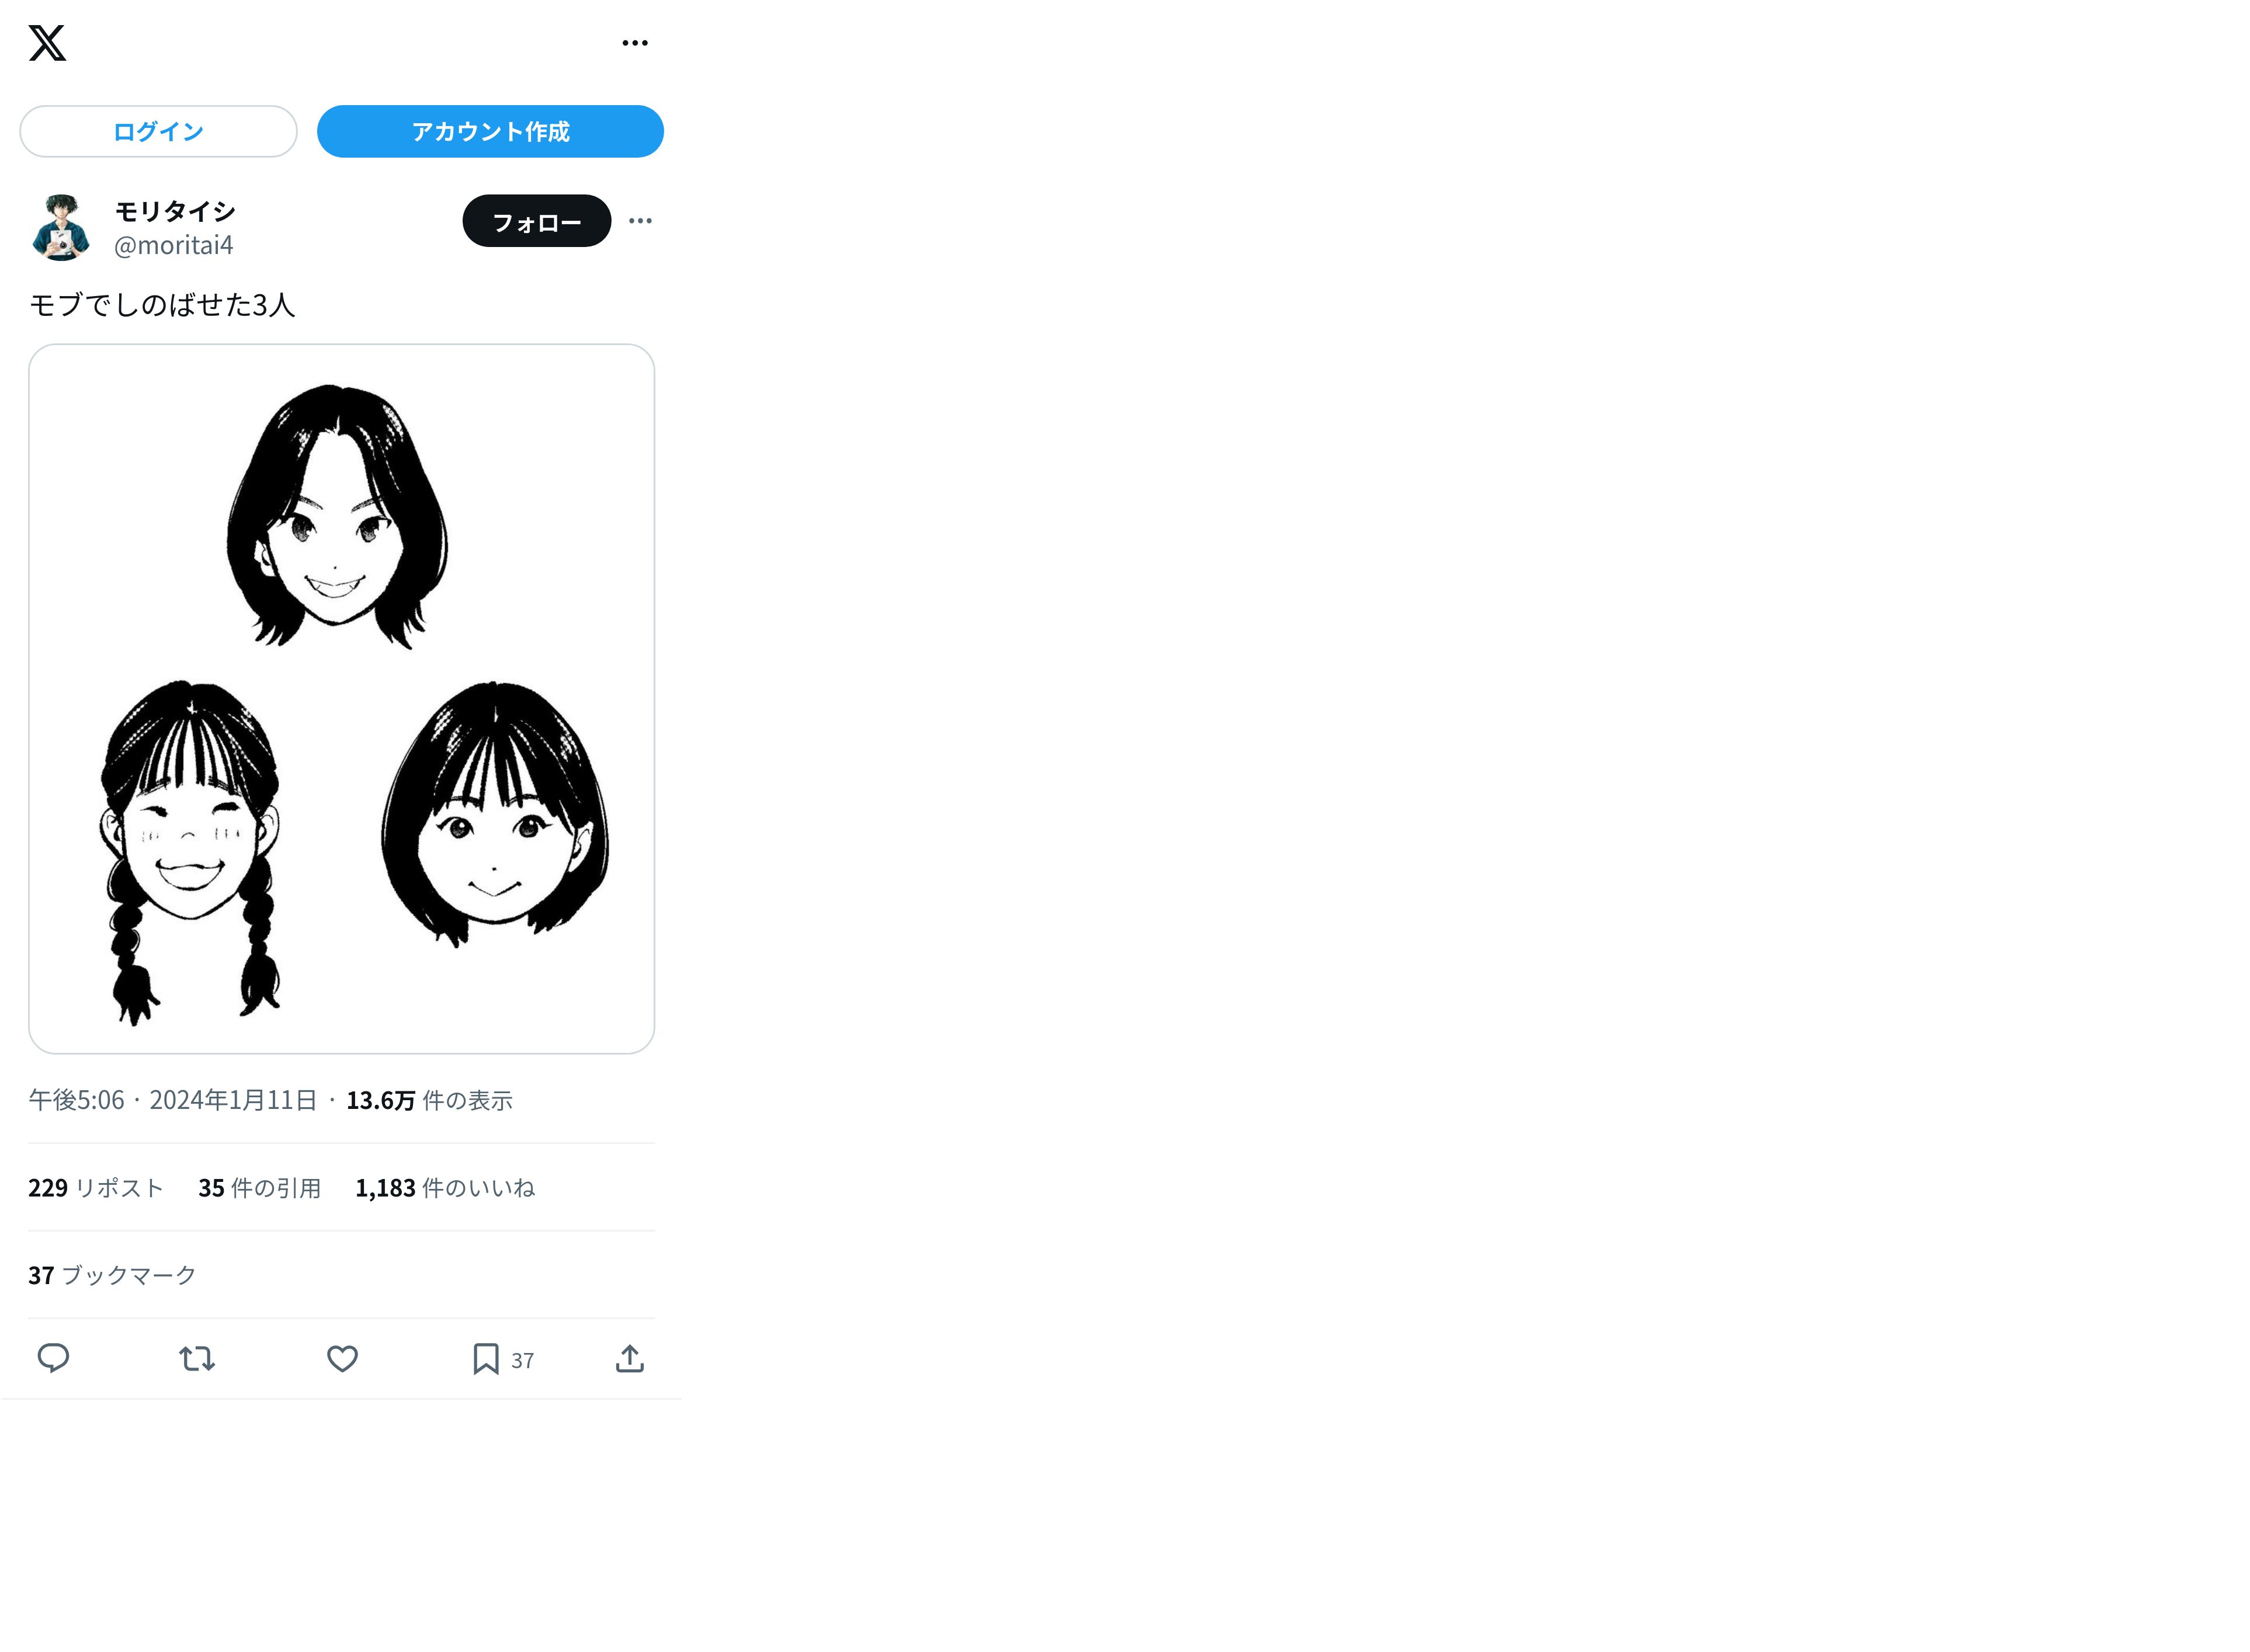The image size is (2250, 1652).
Task: Open the post's more options menu
Action: (640, 221)
